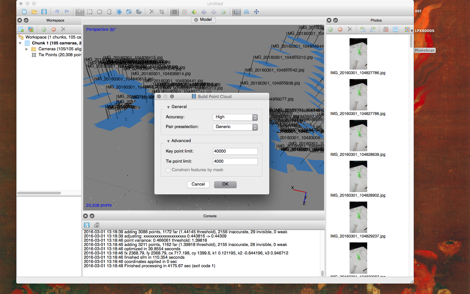The width and height of the screenshot is (470, 294).
Task: Select the Workspace root item in the tree
Action: click(50, 37)
